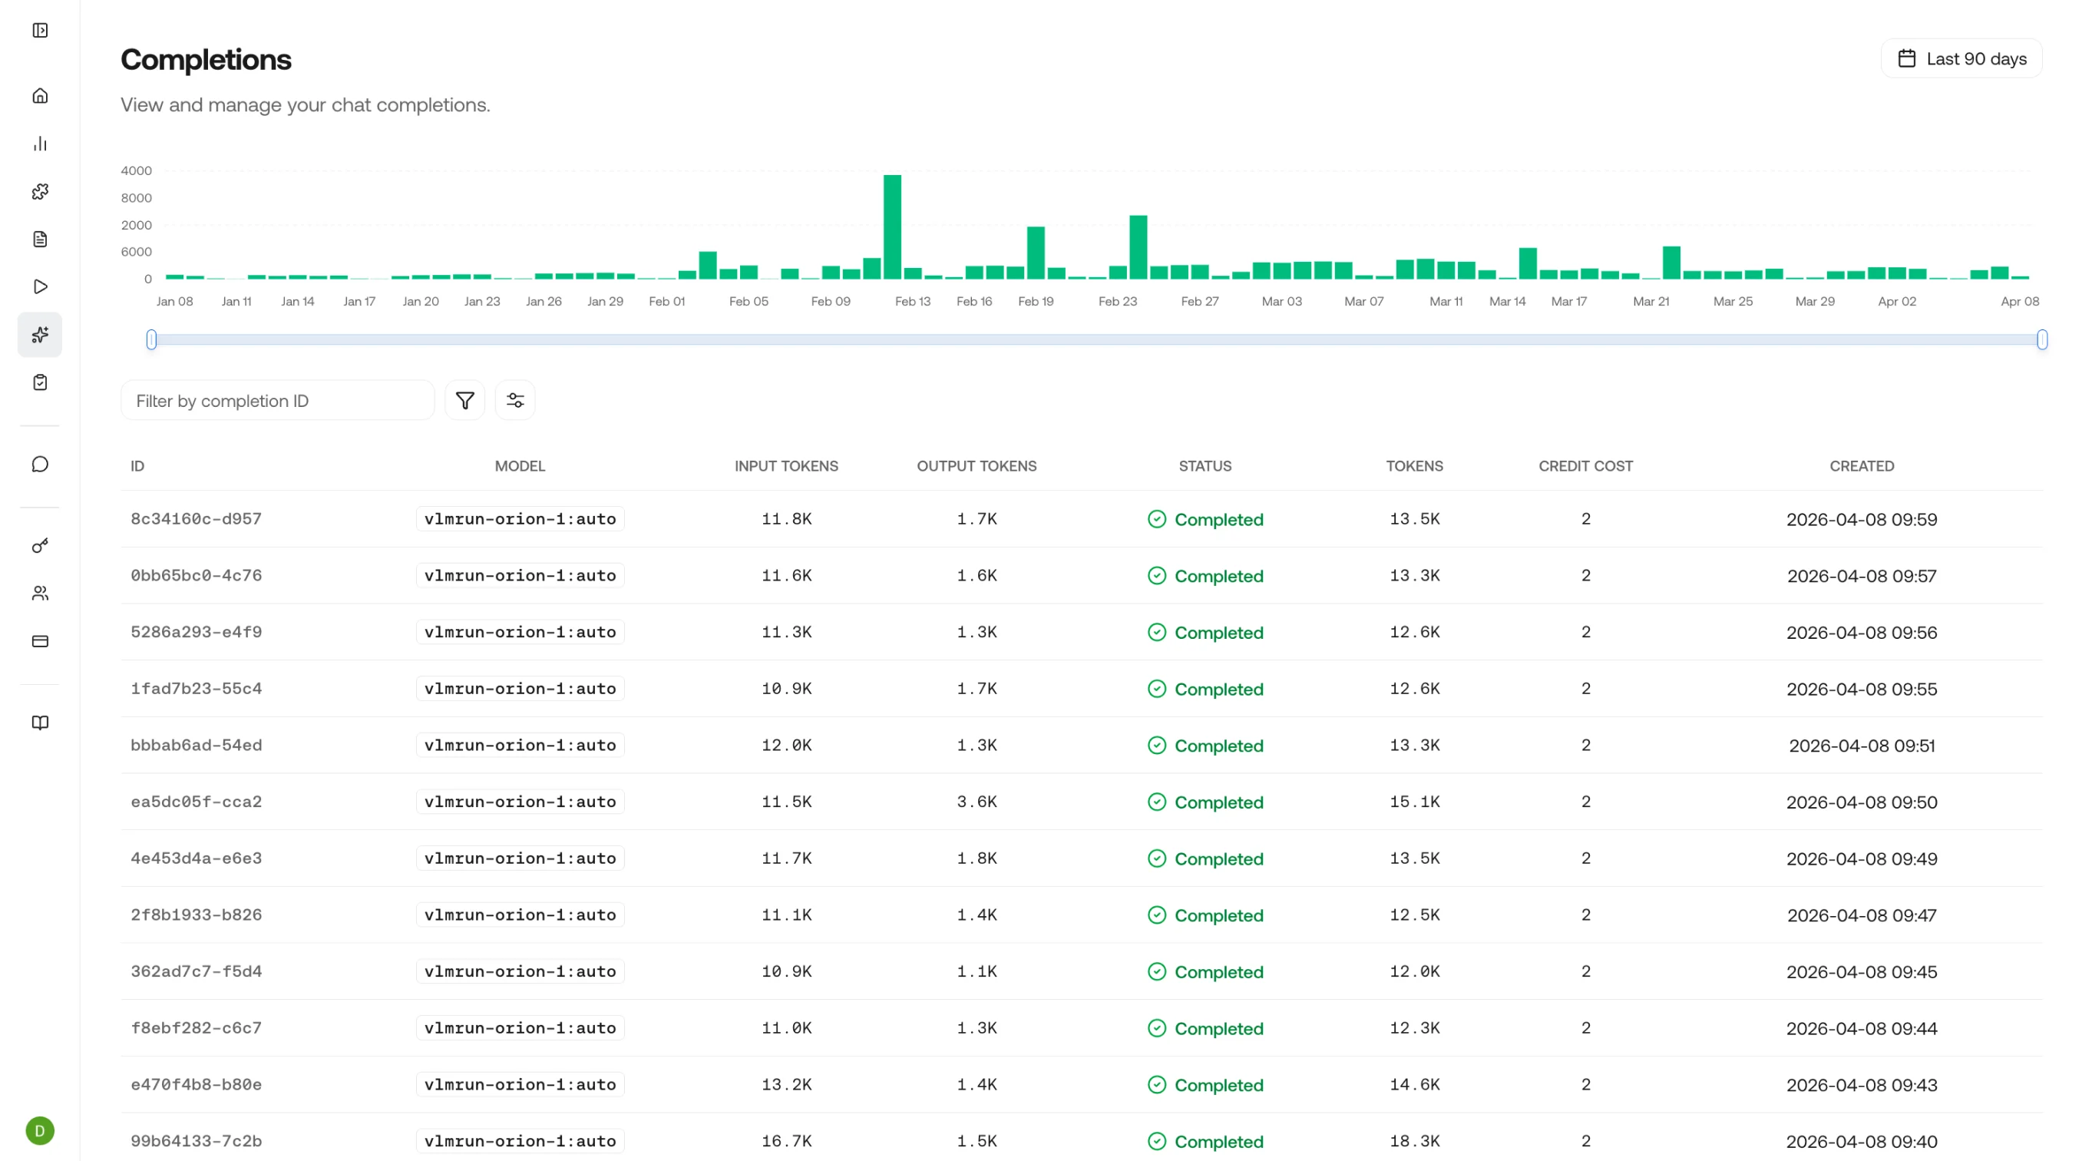The image size is (2082, 1161).
Task: Open completion 5286a293-e4f9
Action: pos(197,632)
